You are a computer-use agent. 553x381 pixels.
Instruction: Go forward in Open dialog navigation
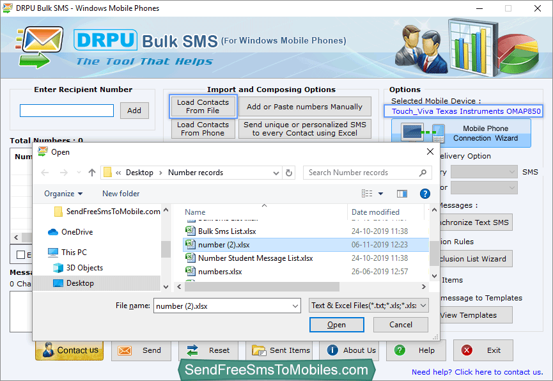64,173
